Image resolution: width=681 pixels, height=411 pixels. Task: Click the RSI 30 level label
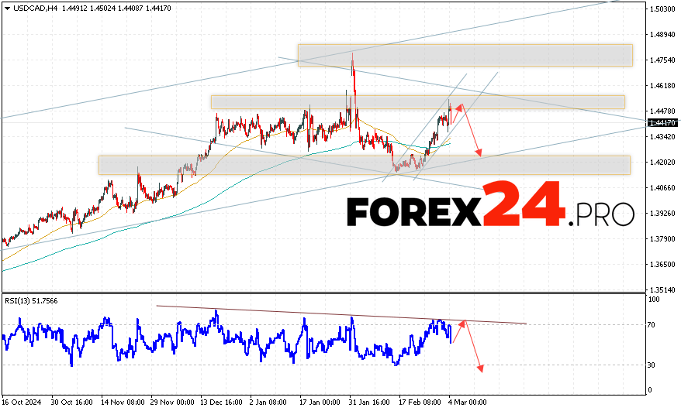[654, 365]
